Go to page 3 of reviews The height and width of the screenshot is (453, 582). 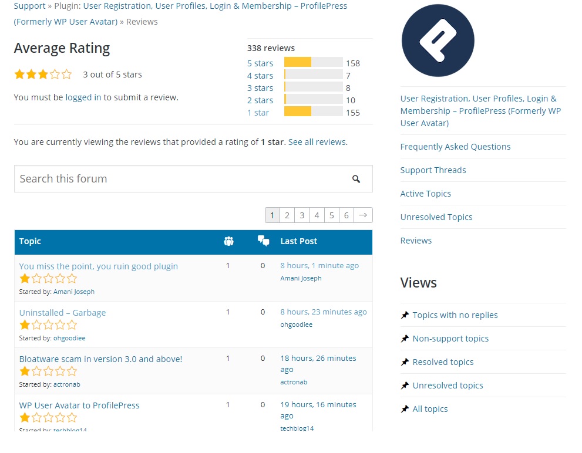pos(302,215)
